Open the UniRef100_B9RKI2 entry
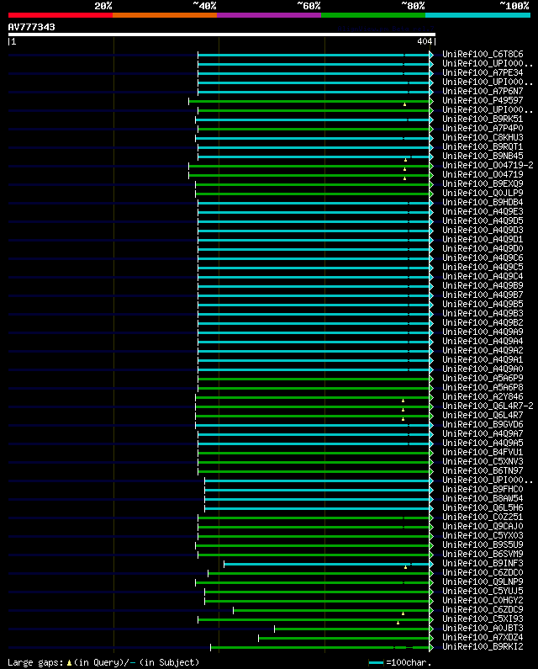Screen dimensions: 538x669 483,647
